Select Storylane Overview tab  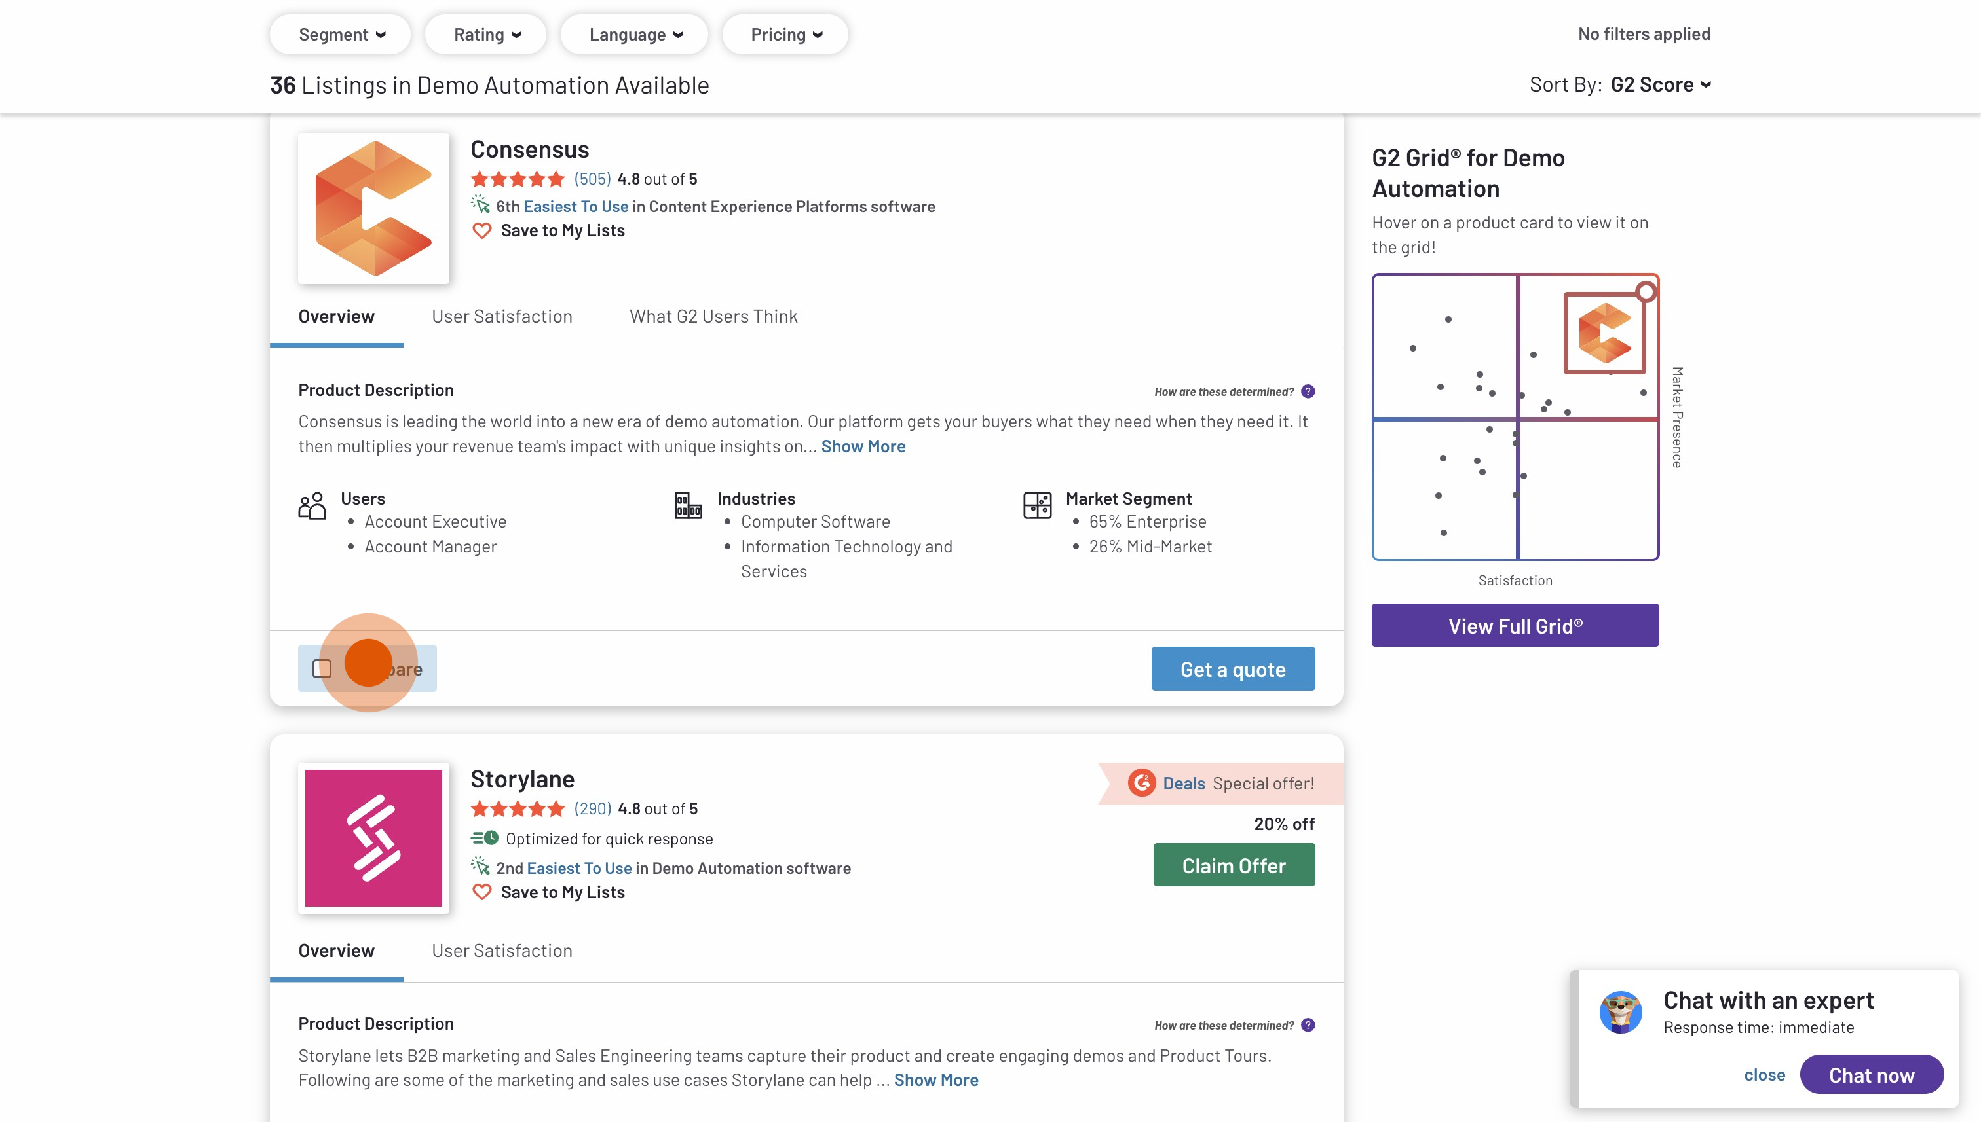click(x=336, y=951)
